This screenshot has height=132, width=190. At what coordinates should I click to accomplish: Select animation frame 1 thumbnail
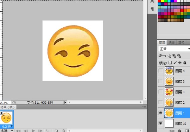[x=7, y=118]
